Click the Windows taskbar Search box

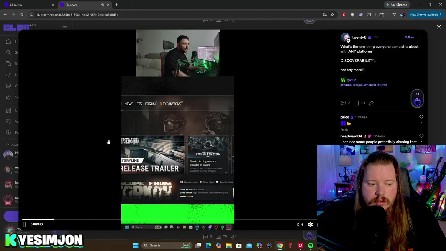pyautogui.click(x=167, y=245)
